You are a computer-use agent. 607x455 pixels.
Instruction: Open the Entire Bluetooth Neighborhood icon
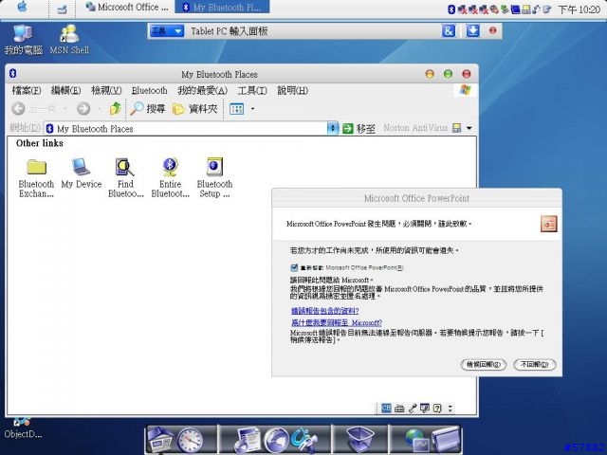[x=170, y=167]
